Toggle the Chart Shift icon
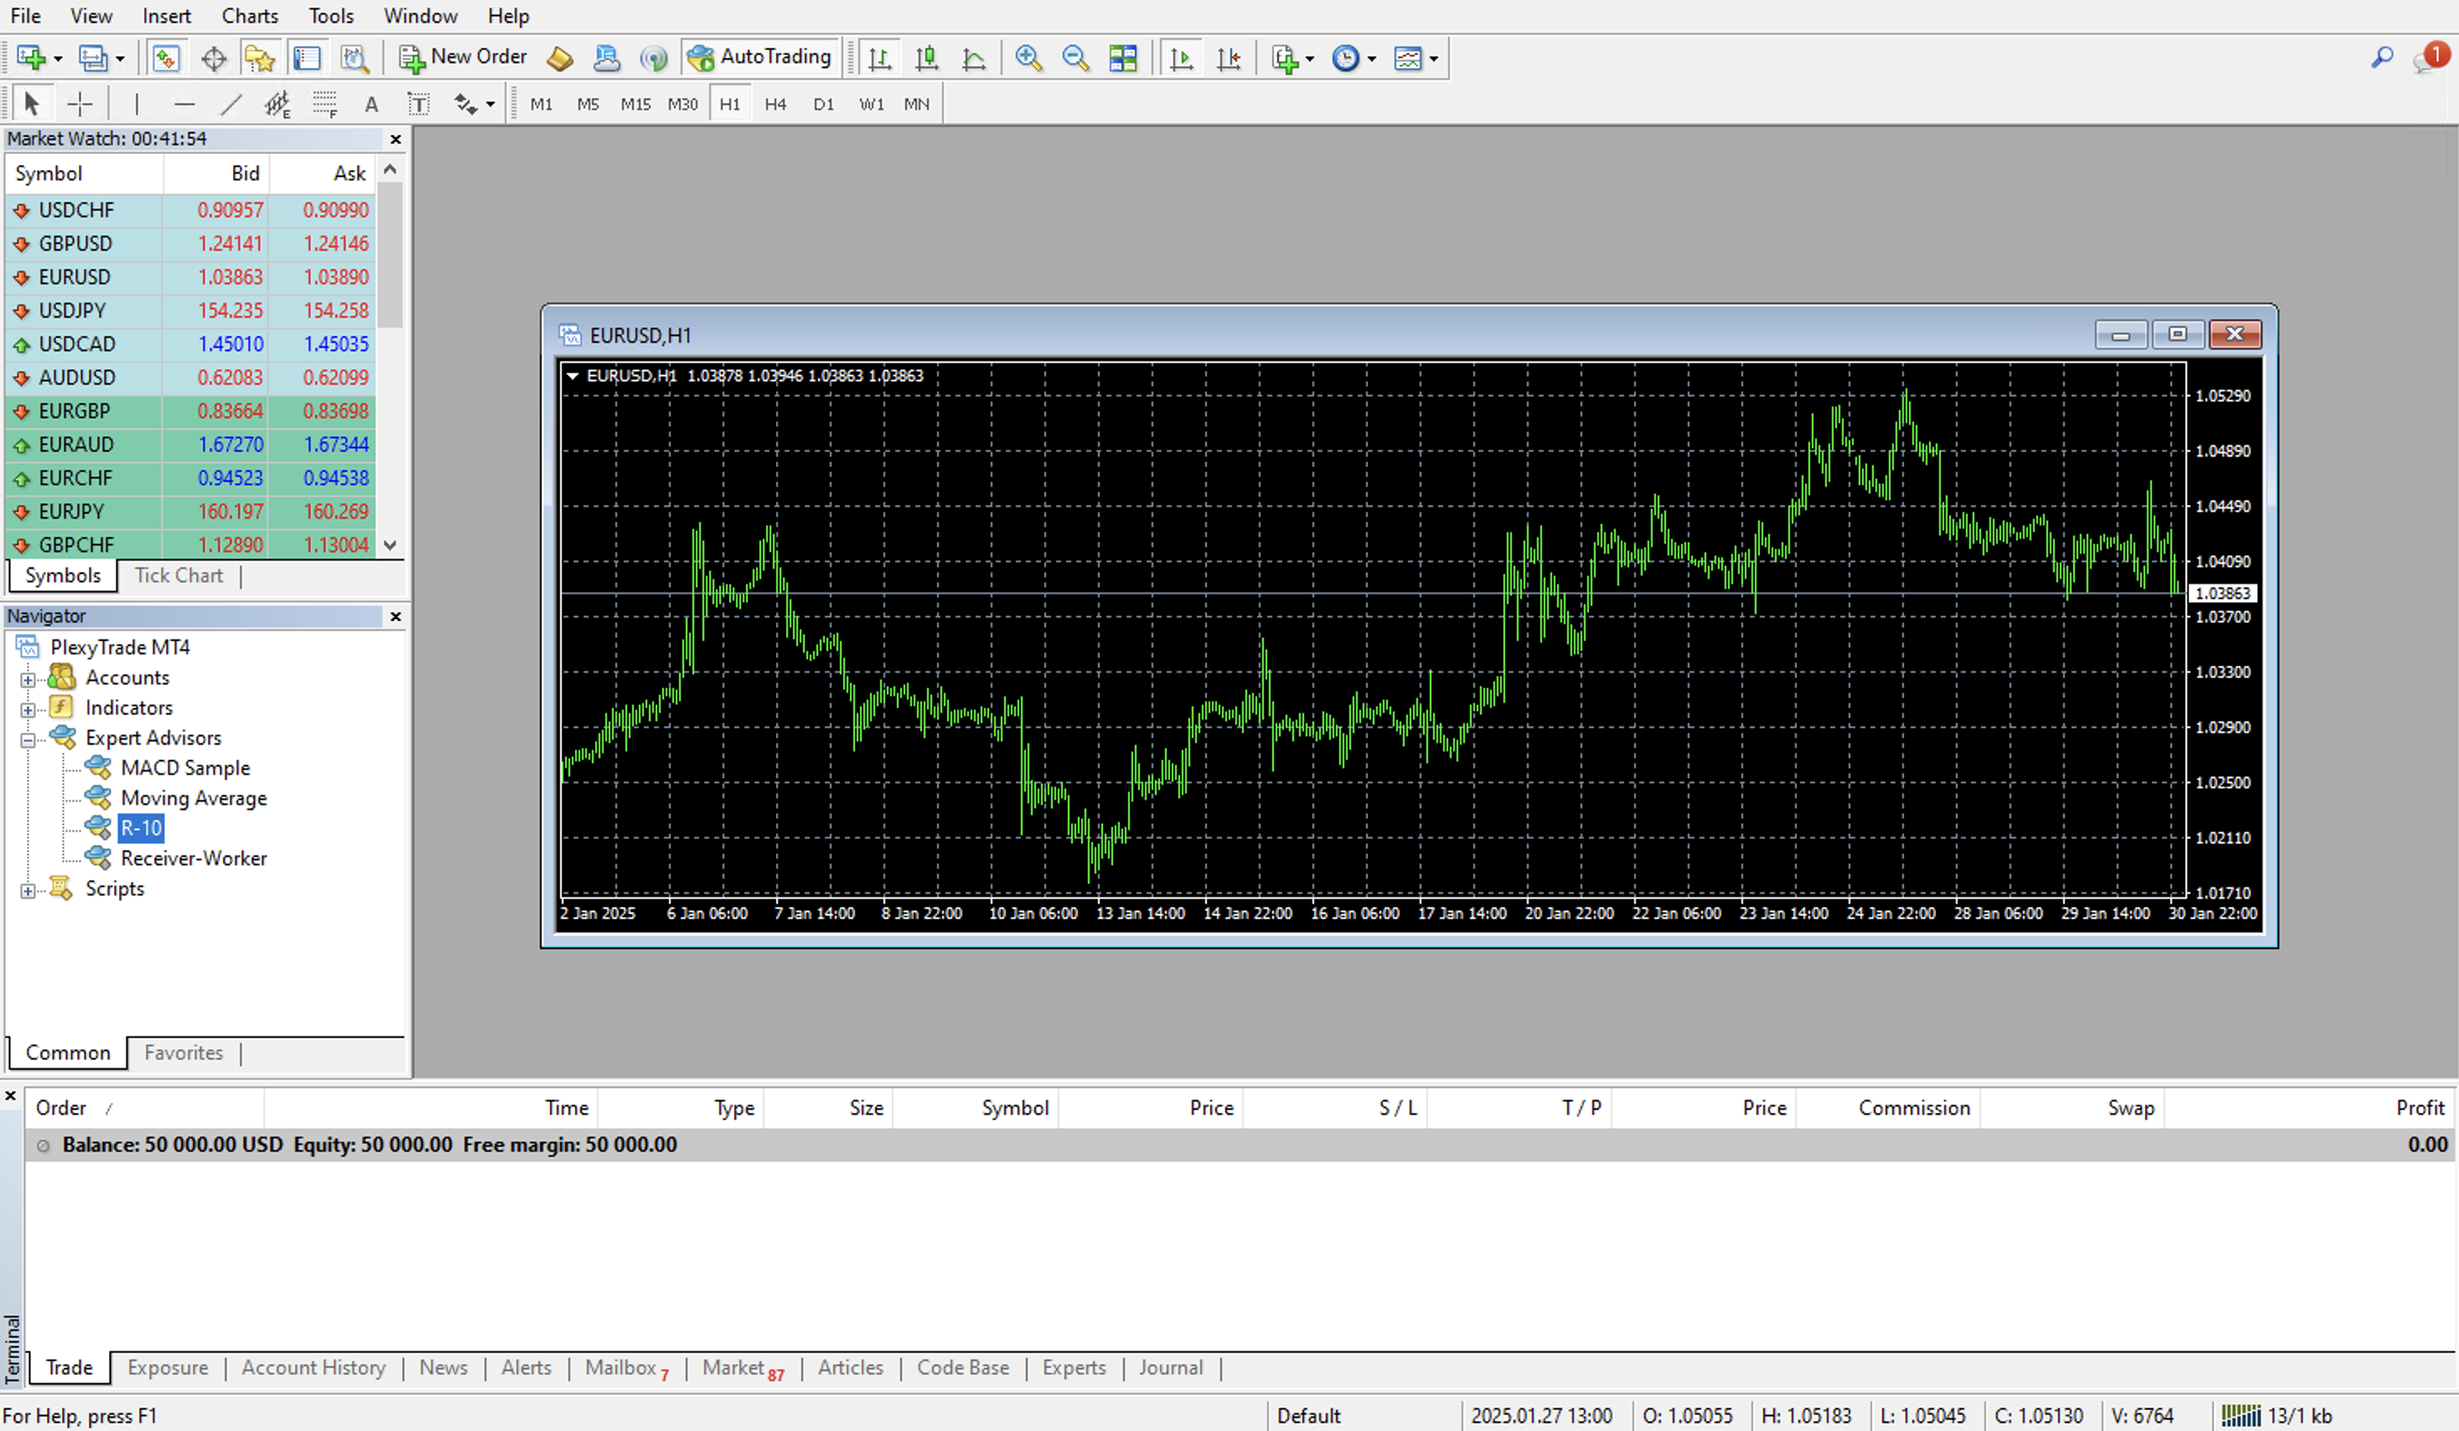 [1229, 59]
